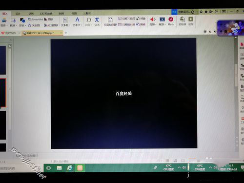244x183 pixels.
Task: Open File Explorer from the taskbar
Action: [x=59, y=168]
